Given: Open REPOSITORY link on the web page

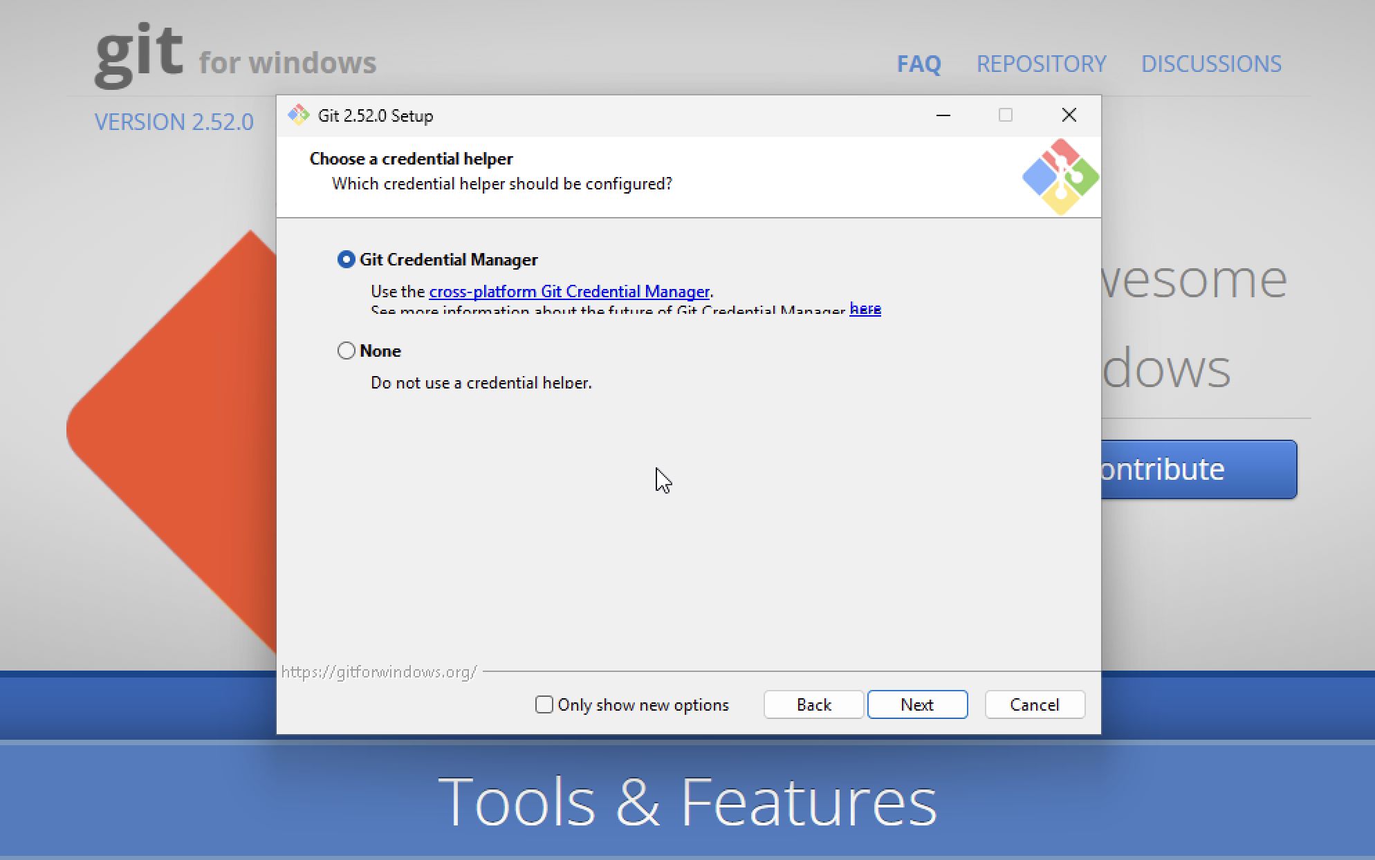Looking at the screenshot, I should [x=1041, y=64].
